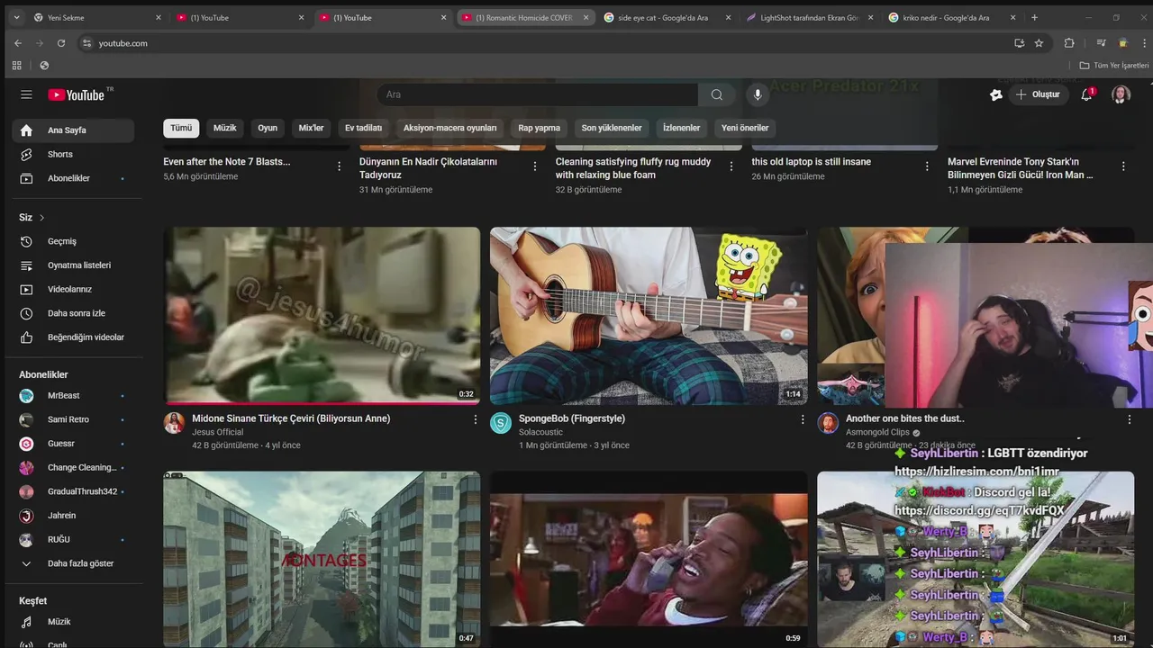Click the YouTube search input field
1153x648 pixels.
[537, 94]
